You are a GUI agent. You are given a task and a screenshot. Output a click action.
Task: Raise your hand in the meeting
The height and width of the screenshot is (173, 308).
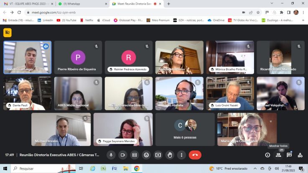170,155
